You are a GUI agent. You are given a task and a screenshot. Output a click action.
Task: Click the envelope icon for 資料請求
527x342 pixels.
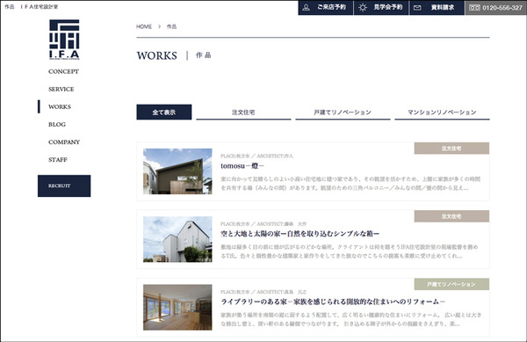tap(417, 7)
